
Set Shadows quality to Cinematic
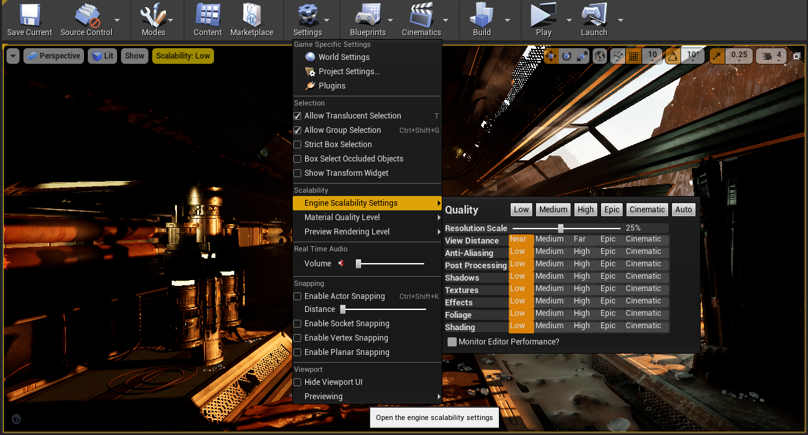click(x=643, y=276)
